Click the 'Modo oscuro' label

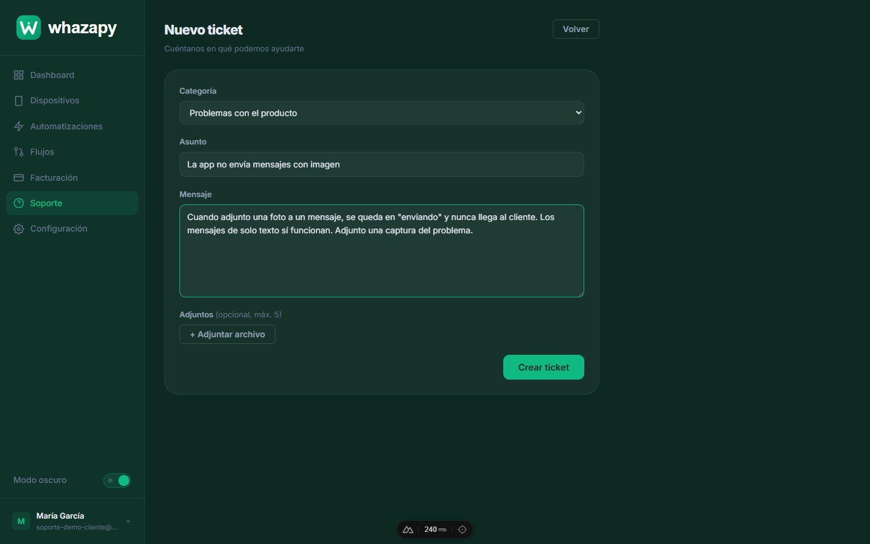[40, 481]
